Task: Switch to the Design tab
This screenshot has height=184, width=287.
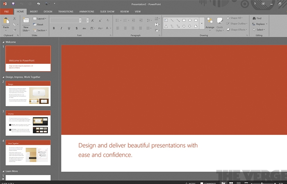Action: point(48,11)
